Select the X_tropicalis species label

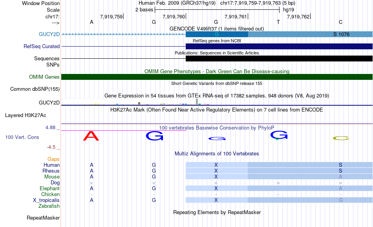46,200
